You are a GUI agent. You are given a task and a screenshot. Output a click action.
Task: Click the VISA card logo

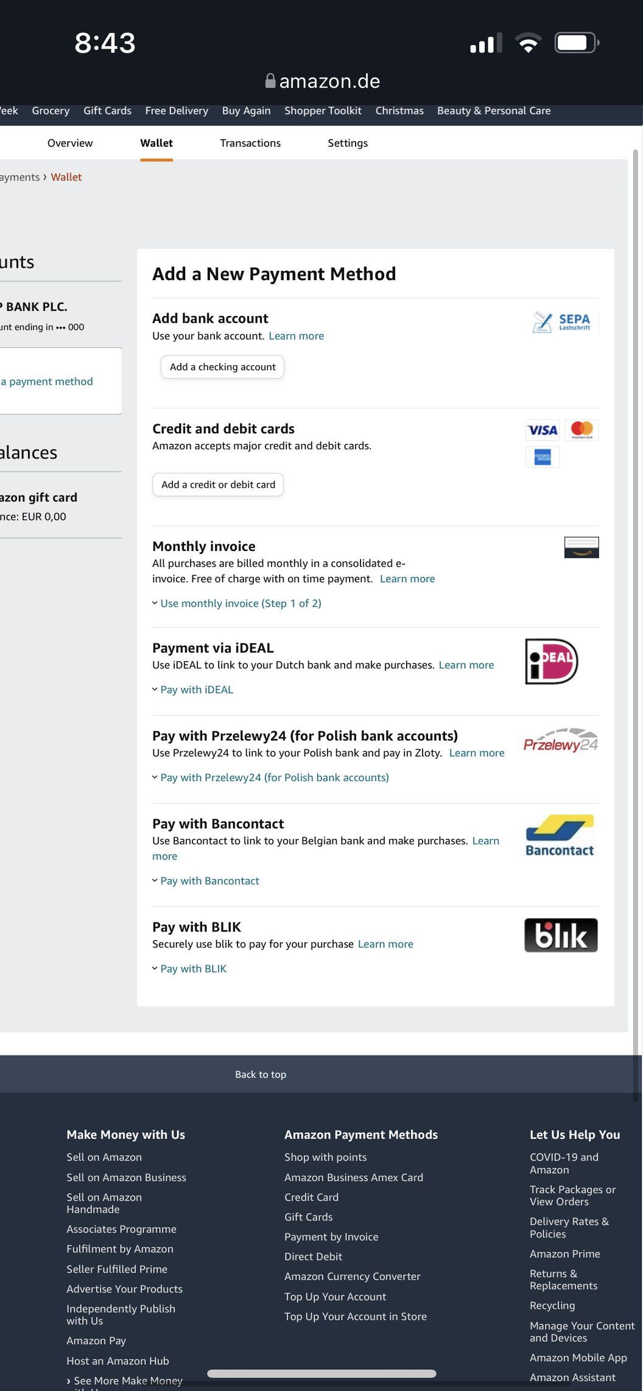click(542, 430)
